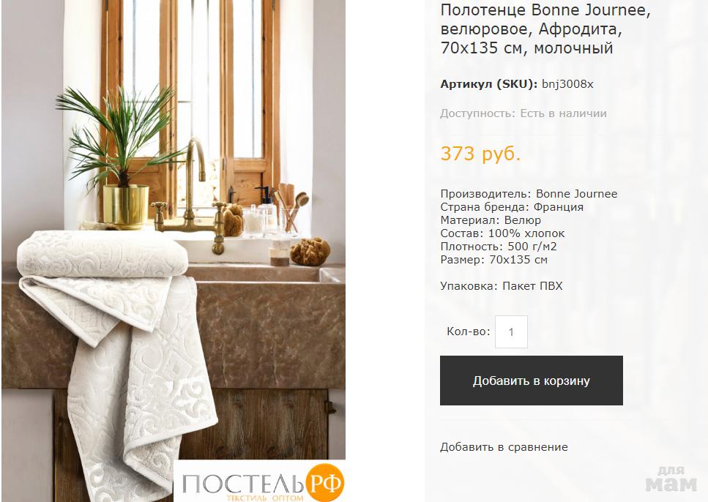Click the Текстиль оптом tagline under logo

264,498
